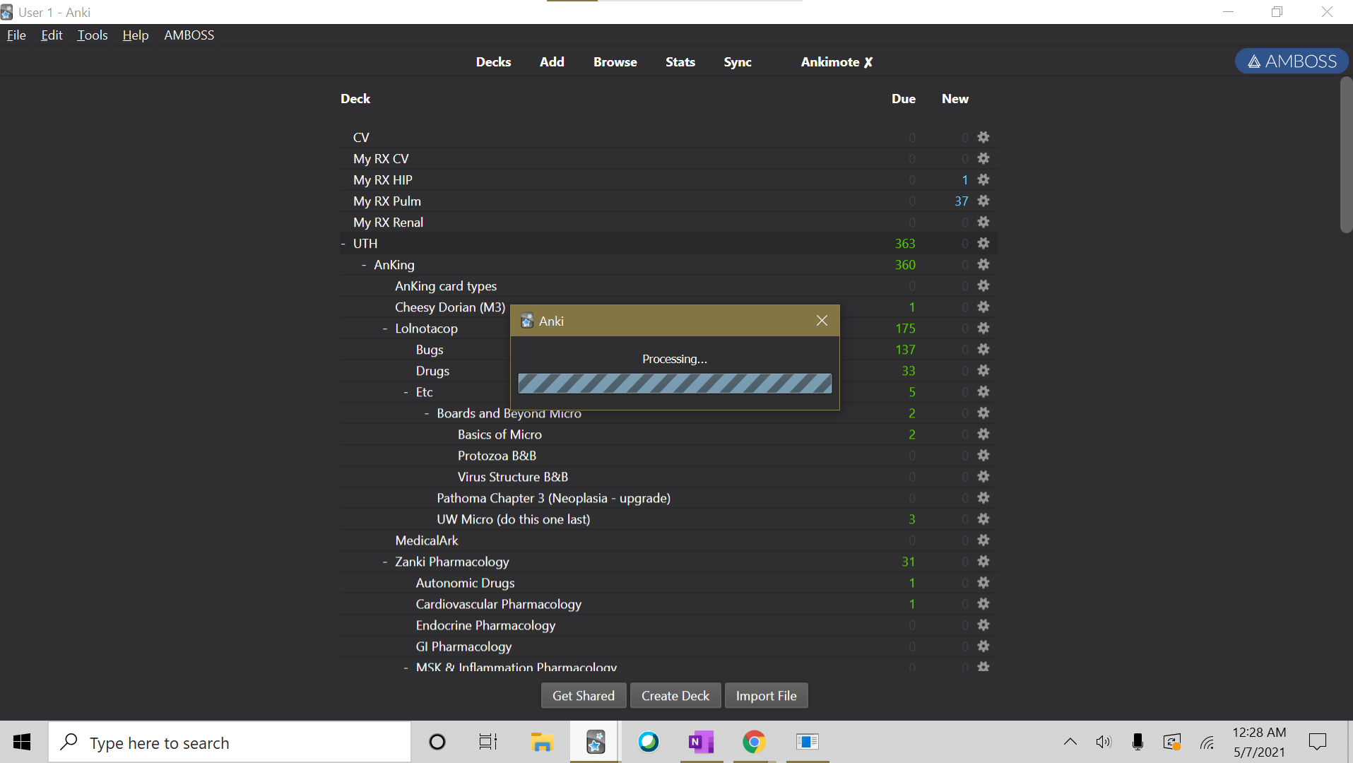
Task: Open the File menu
Action: coord(16,35)
